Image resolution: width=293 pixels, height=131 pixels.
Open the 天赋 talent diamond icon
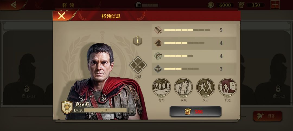138,65
